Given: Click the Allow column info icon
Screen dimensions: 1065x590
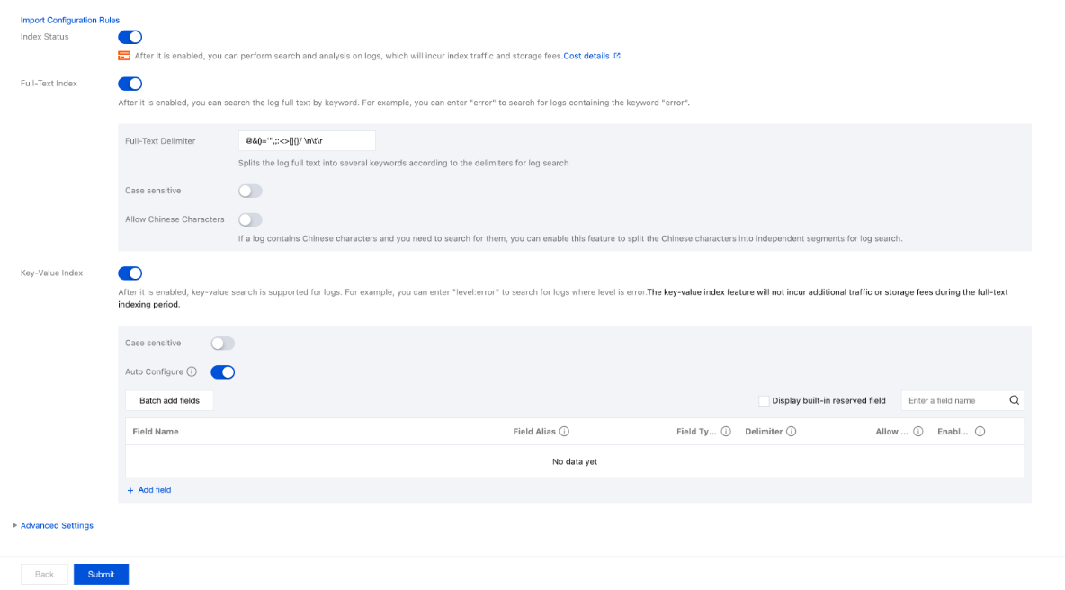Looking at the screenshot, I should [918, 432].
